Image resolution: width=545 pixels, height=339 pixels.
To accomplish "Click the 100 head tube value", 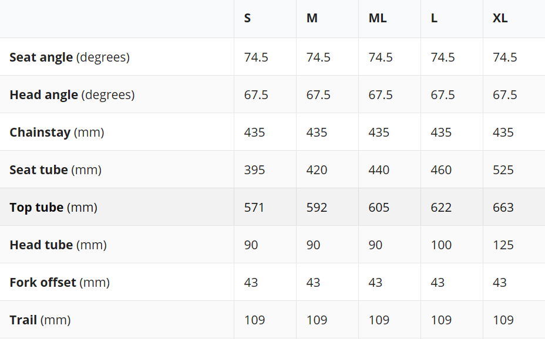I will tap(441, 245).
